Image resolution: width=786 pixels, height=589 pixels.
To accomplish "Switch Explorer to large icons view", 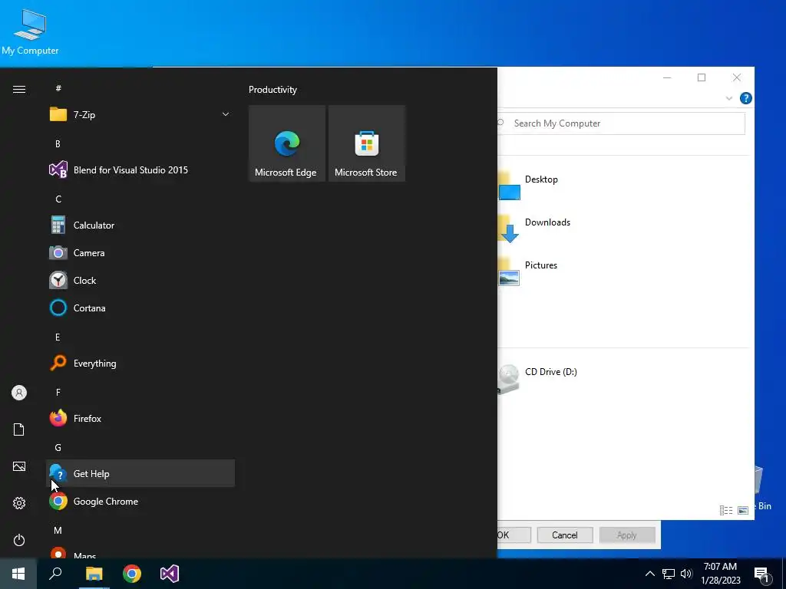I will (x=743, y=510).
